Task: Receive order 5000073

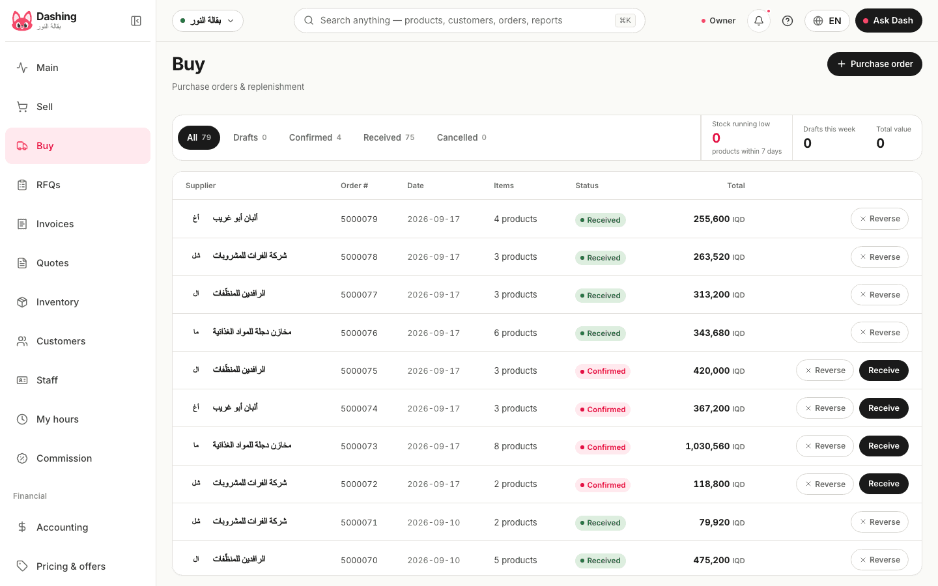Action: coord(884,446)
